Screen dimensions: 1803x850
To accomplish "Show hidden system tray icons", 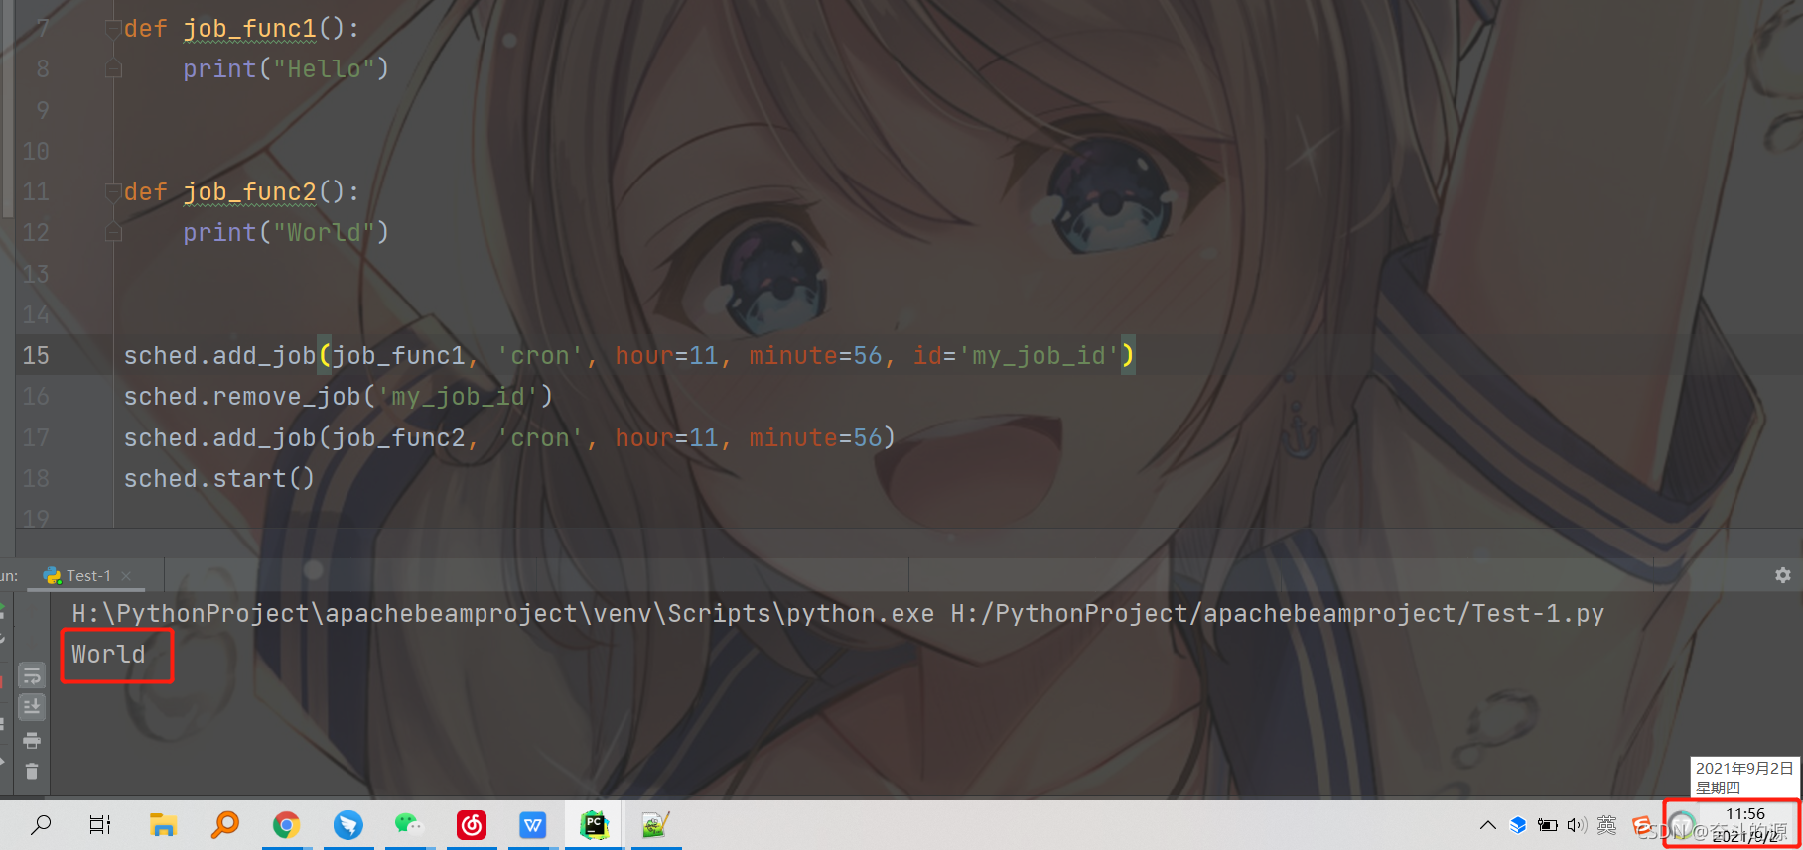I will tap(1487, 825).
